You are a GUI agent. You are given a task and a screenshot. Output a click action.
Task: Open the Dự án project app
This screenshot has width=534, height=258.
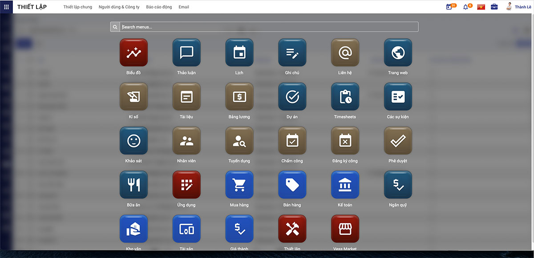point(292,97)
